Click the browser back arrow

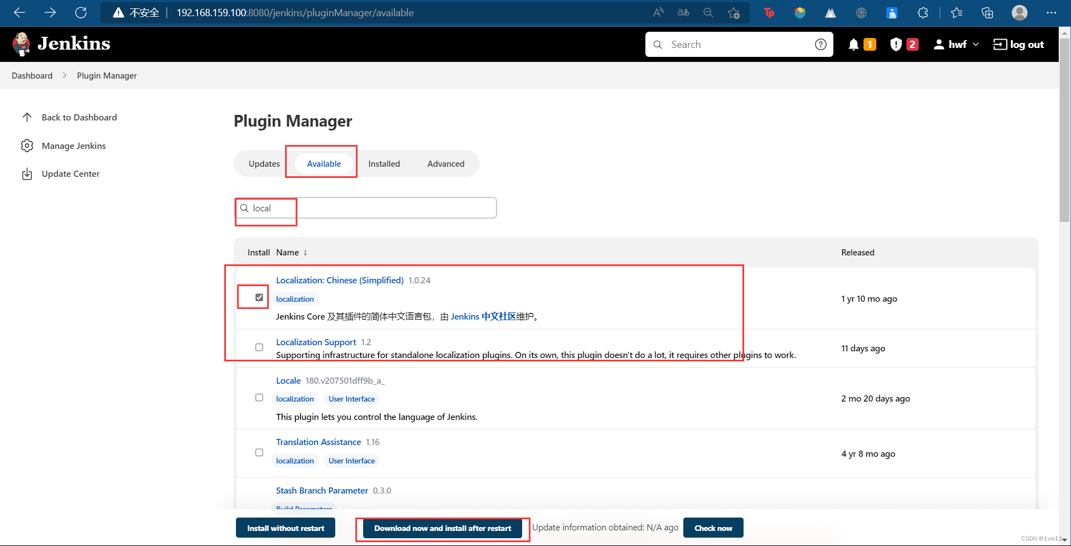(x=20, y=12)
